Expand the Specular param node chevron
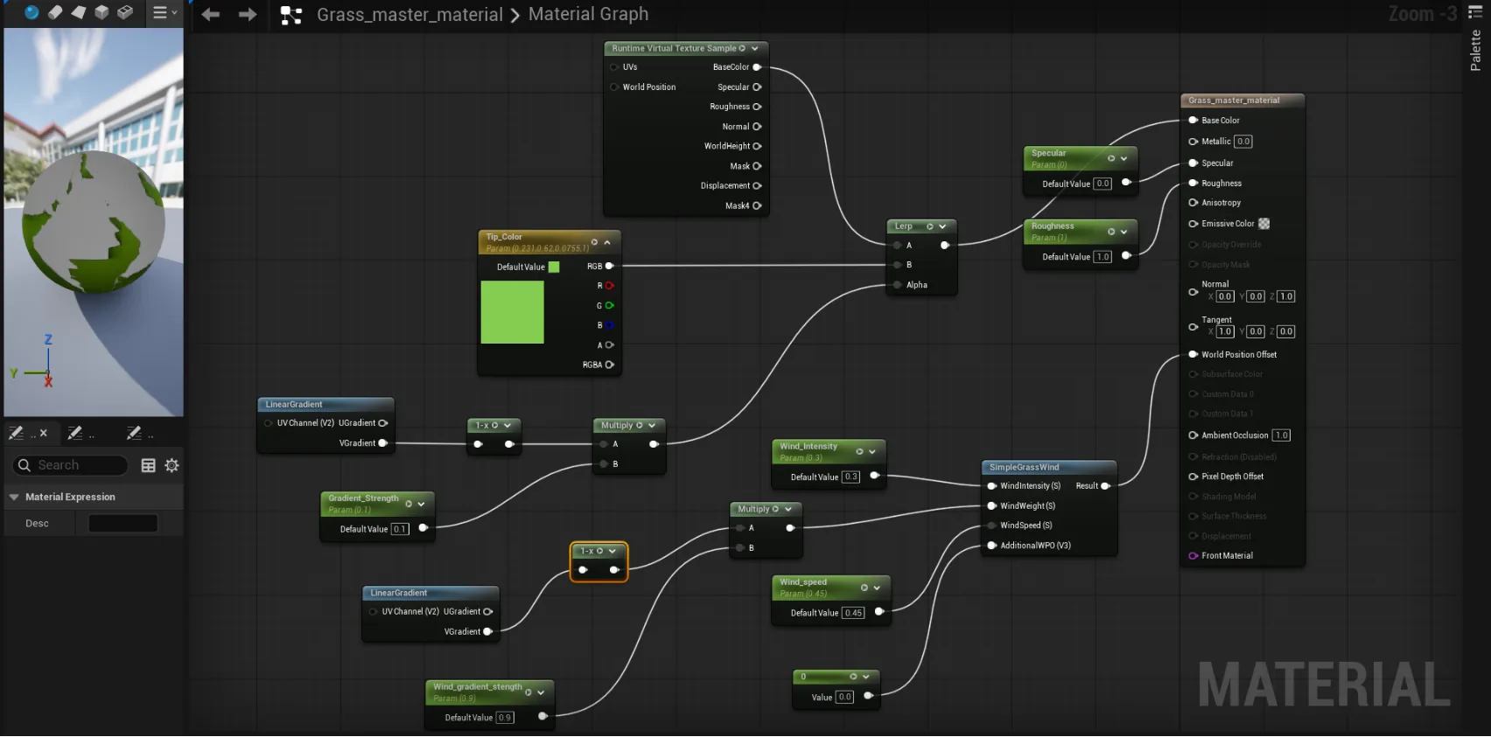This screenshot has height=737, width=1491. pyautogui.click(x=1124, y=158)
